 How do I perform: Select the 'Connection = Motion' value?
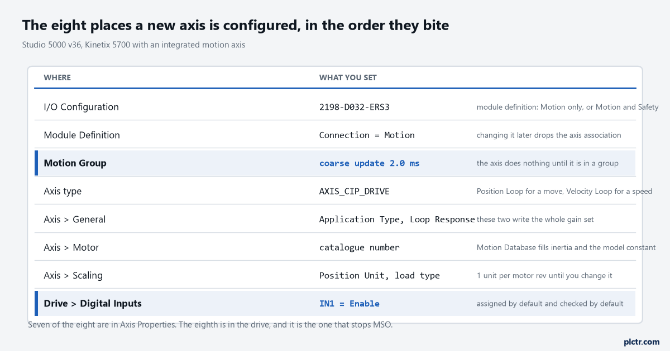click(367, 135)
